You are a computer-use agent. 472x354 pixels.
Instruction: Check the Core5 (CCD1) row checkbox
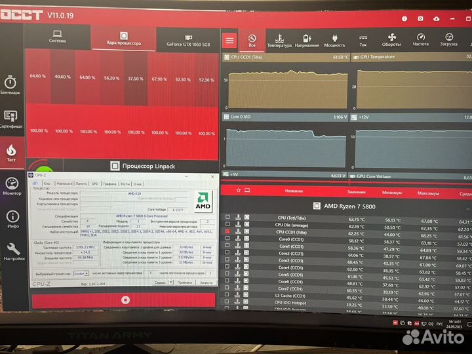tap(227, 273)
